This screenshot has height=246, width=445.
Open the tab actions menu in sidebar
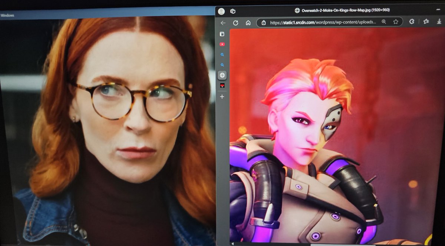pos(222,34)
